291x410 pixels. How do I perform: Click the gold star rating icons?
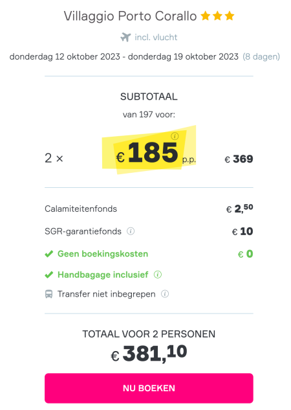[x=217, y=16]
